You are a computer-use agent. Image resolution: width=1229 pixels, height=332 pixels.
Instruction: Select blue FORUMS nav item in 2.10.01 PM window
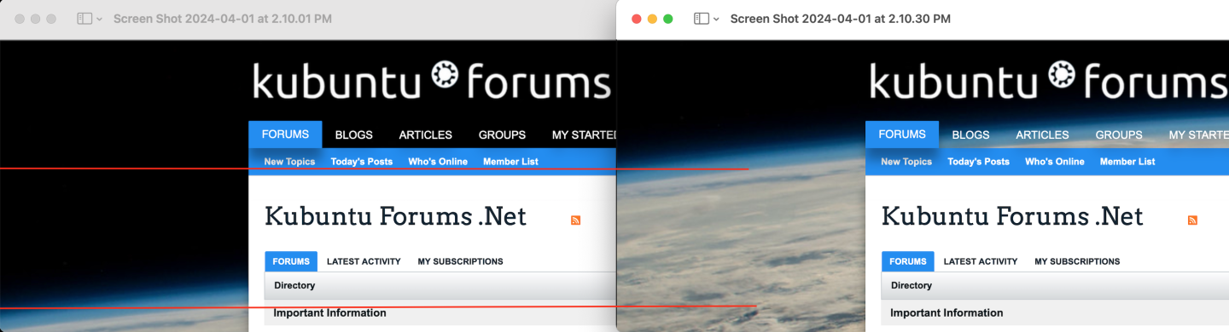tap(285, 135)
